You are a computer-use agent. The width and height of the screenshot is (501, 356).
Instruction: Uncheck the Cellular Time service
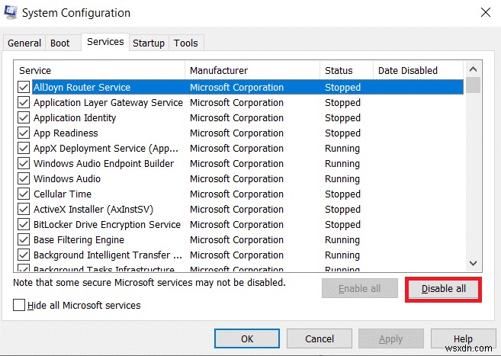point(24,194)
